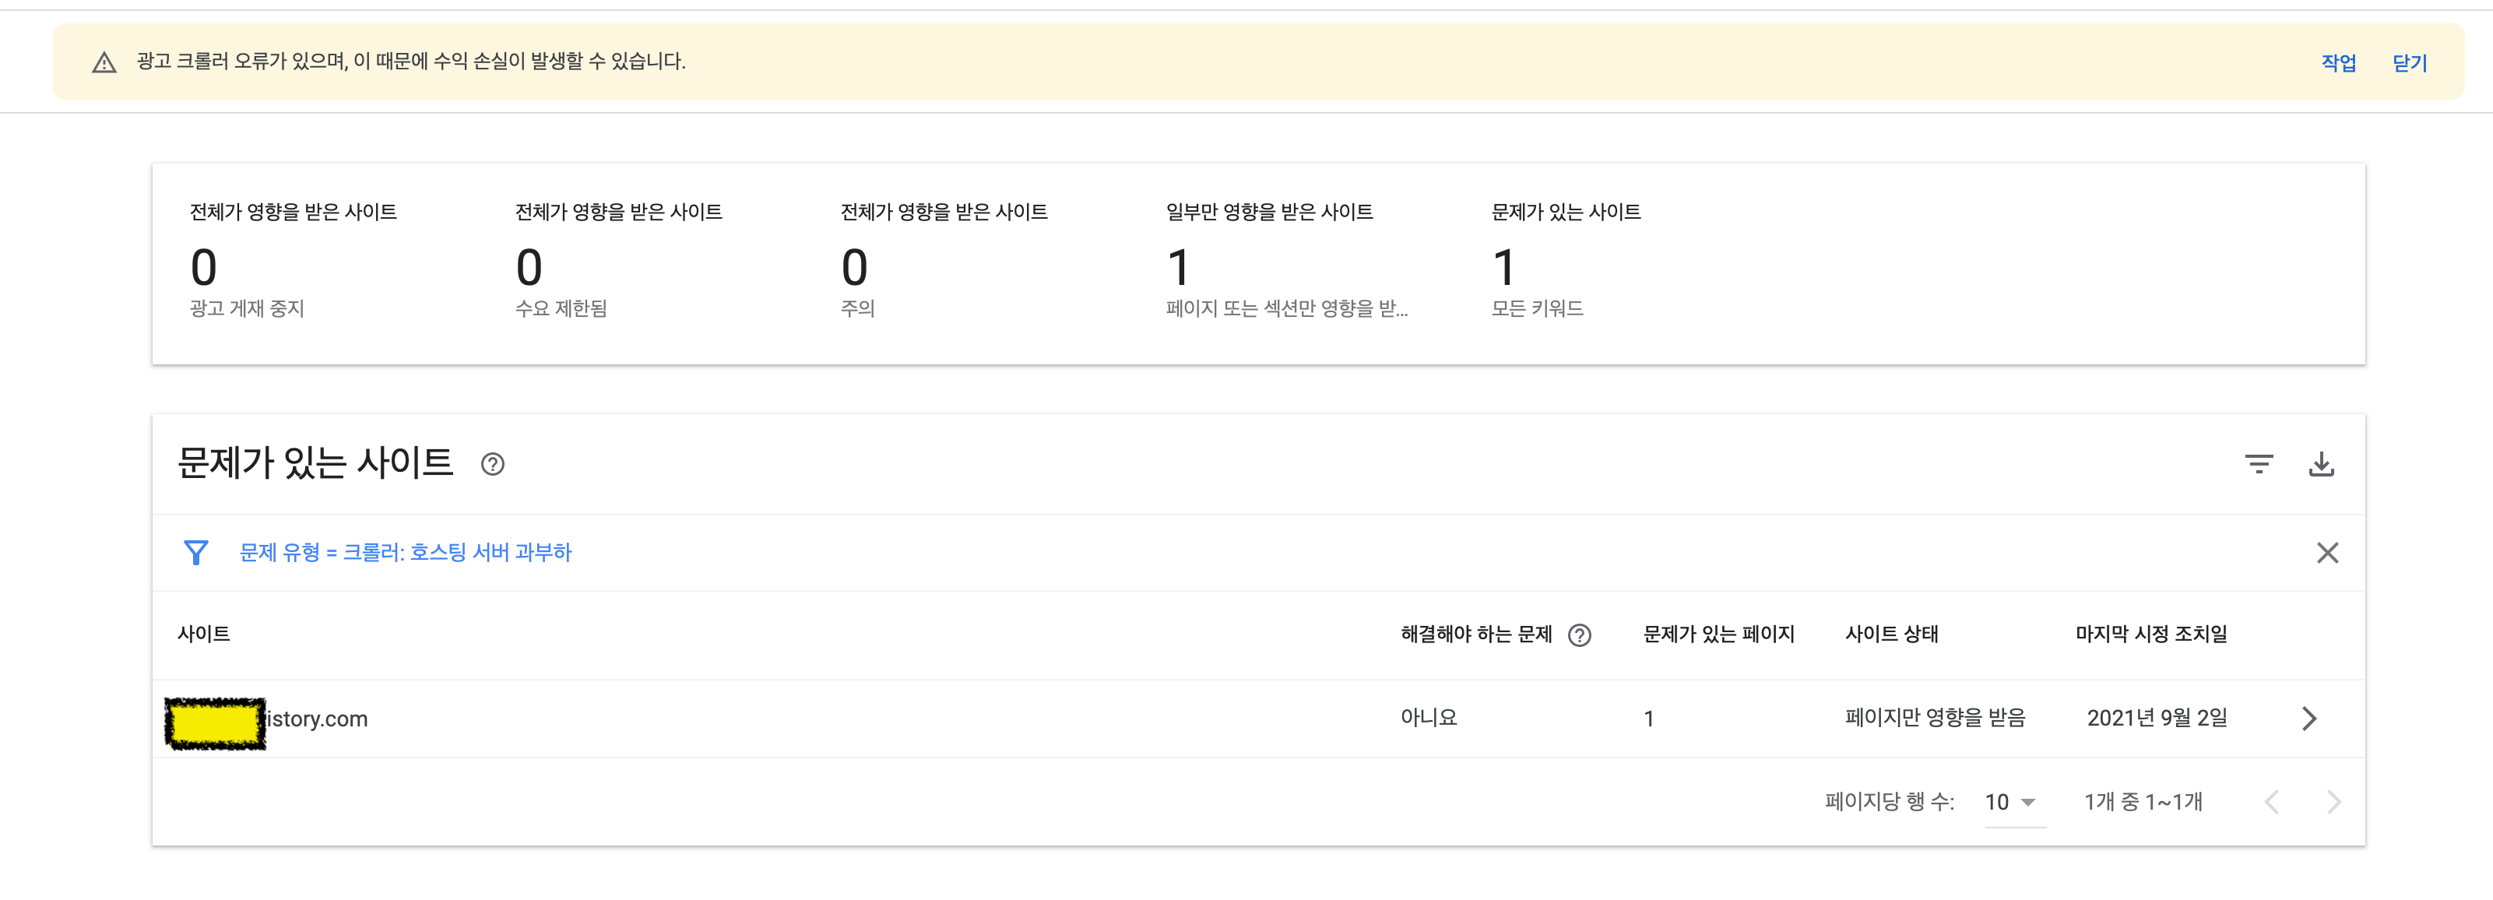2493x900 pixels.
Task: Click 아니요 in the resolution column
Action: (x=1427, y=718)
